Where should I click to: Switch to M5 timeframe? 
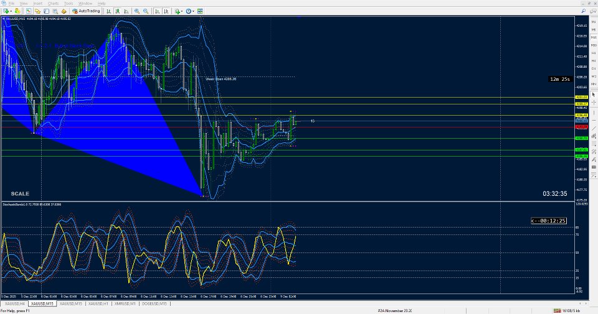click(x=594, y=30)
